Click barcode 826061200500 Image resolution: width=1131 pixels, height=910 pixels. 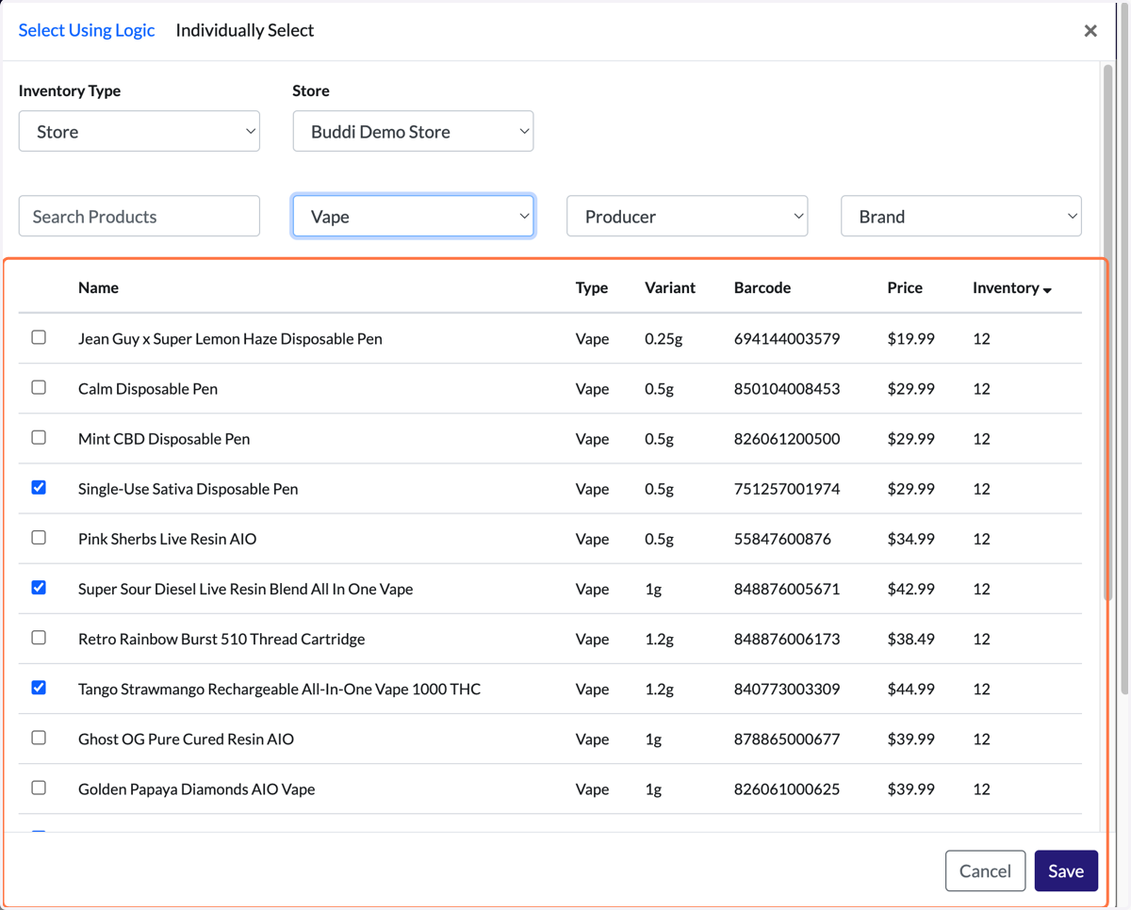point(787,439)
